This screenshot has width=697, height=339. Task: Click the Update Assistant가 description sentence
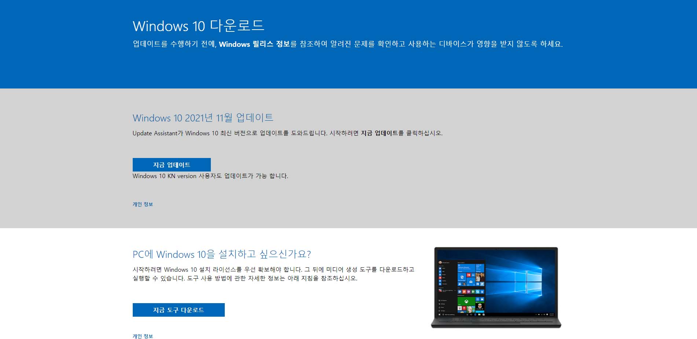click(x=287, y=133)
